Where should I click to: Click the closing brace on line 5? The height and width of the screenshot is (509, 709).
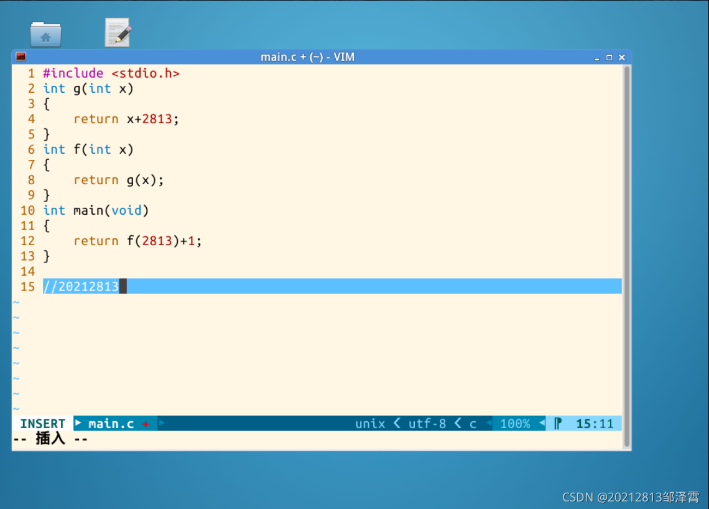point(46,134)
